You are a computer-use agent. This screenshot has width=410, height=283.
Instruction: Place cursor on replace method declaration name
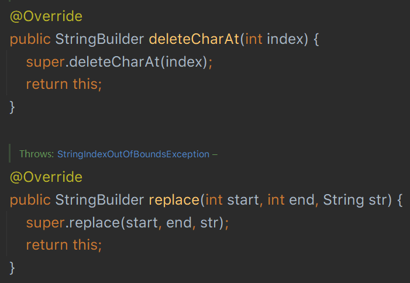coord(174,199)
